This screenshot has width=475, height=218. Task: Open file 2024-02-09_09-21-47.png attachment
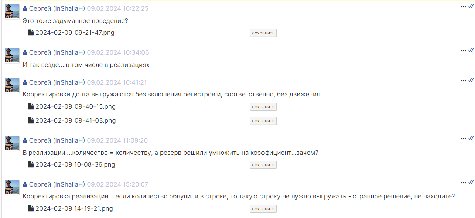pos(75,33)
